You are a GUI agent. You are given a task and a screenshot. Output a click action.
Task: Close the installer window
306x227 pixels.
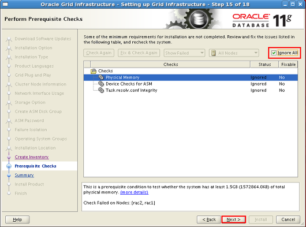pyautogui.click(x=300, y=4)
